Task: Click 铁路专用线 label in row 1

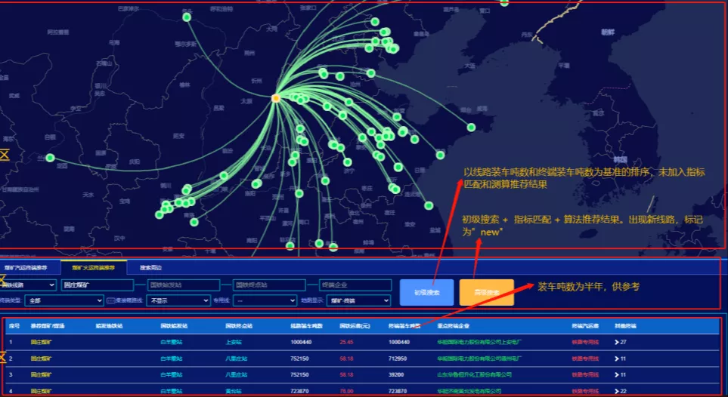Action: click(585, 342)
